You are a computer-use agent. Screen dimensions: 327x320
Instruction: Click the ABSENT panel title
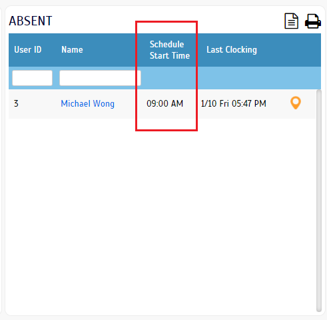click(31, 21)
